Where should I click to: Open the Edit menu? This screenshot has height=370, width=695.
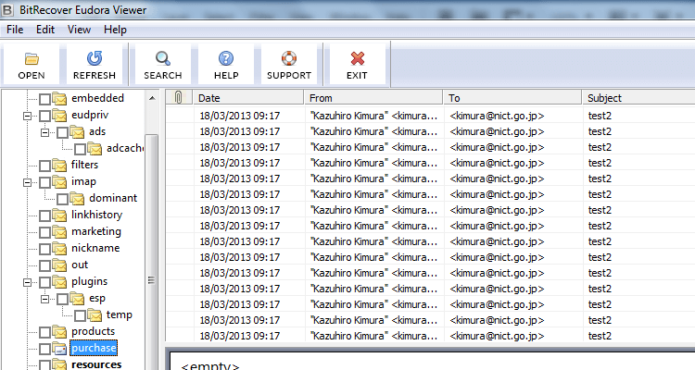coord(45,30)
